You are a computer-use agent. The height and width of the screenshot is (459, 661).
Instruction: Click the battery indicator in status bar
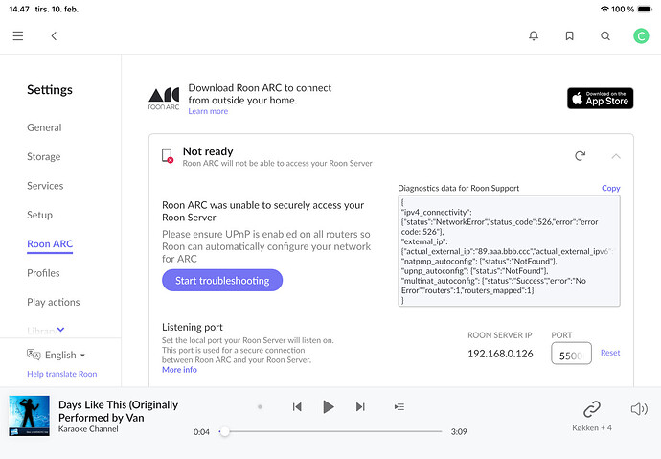tap(645, 9)
